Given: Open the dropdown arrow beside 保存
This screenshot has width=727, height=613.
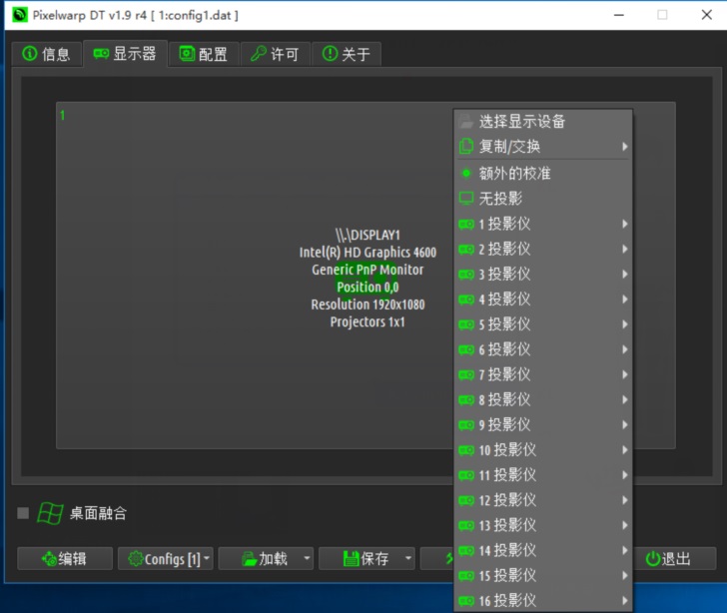Looking at the screenshot, I should pos(408,558).
